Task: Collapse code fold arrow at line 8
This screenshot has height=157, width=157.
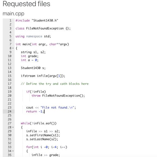Action: coord(13,48)
